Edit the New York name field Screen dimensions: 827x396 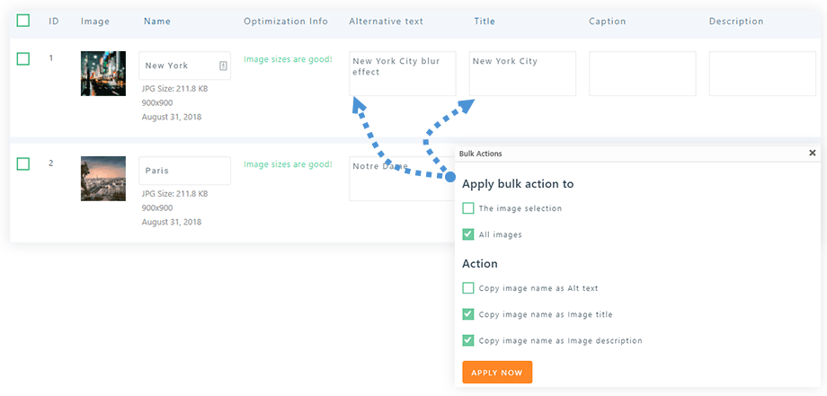pyautogui.click(x=178, y=66)
